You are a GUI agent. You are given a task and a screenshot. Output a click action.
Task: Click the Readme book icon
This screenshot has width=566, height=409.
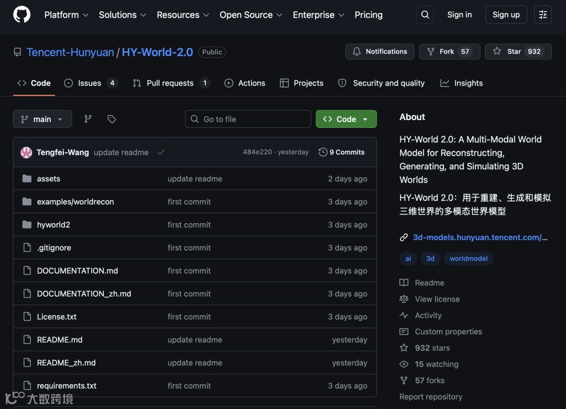(404, 283)
